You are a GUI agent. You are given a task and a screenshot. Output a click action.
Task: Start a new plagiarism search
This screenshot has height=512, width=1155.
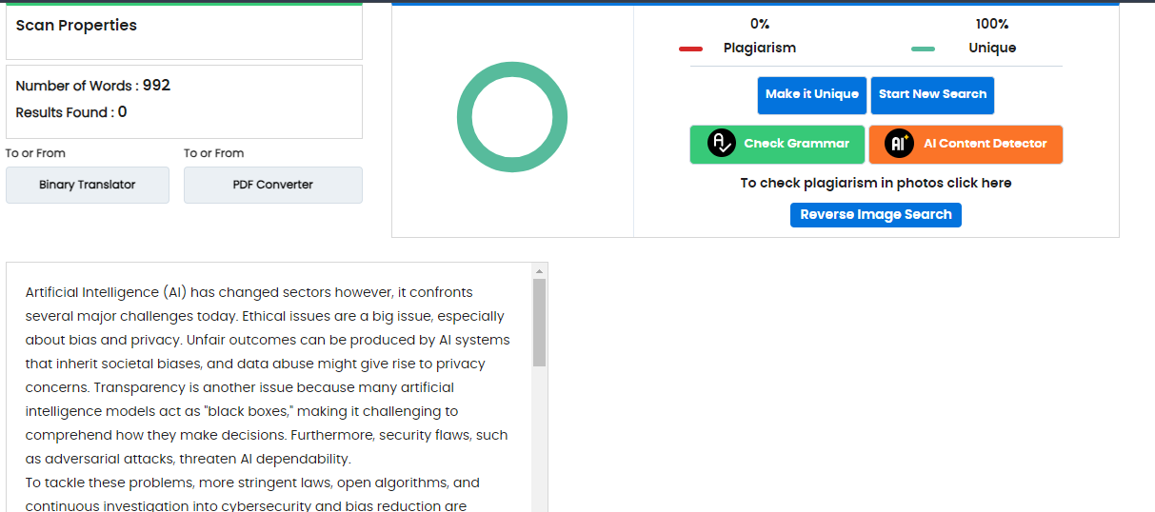tap(932, 95)
